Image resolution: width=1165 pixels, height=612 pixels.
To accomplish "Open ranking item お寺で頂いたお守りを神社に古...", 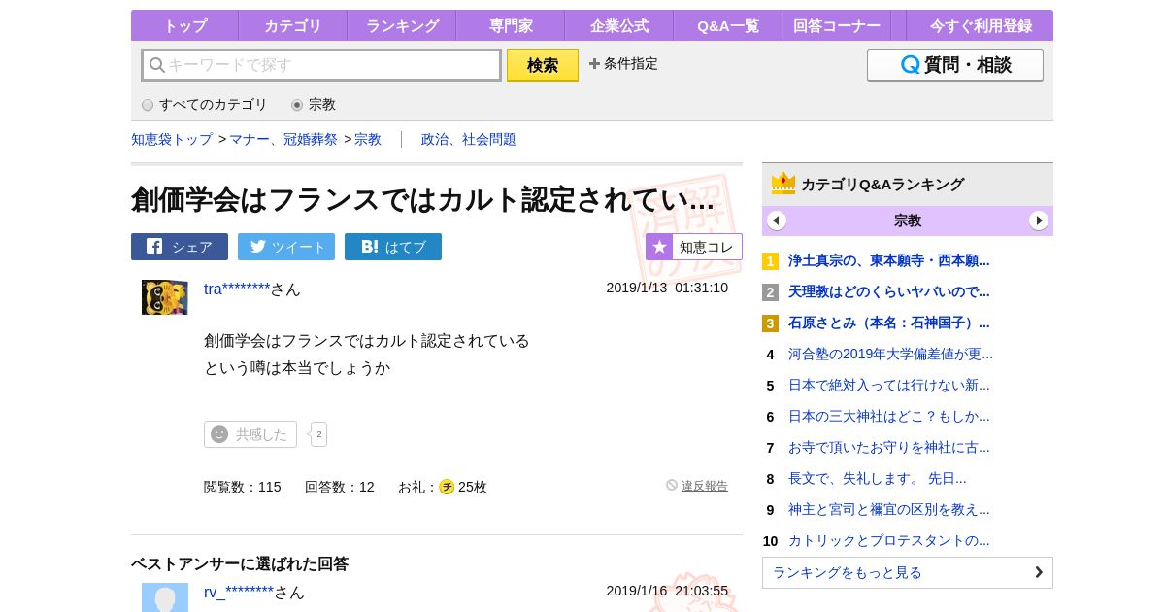I will pyautogui.click(x=889, y=447).
